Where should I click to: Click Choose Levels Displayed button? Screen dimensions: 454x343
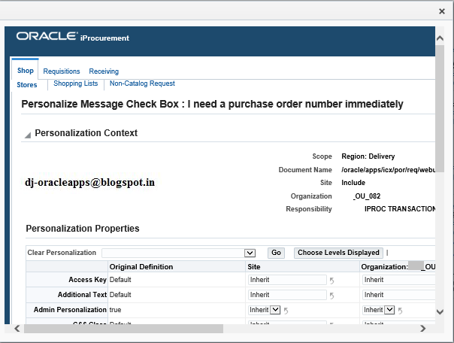(x=338, y=253)
